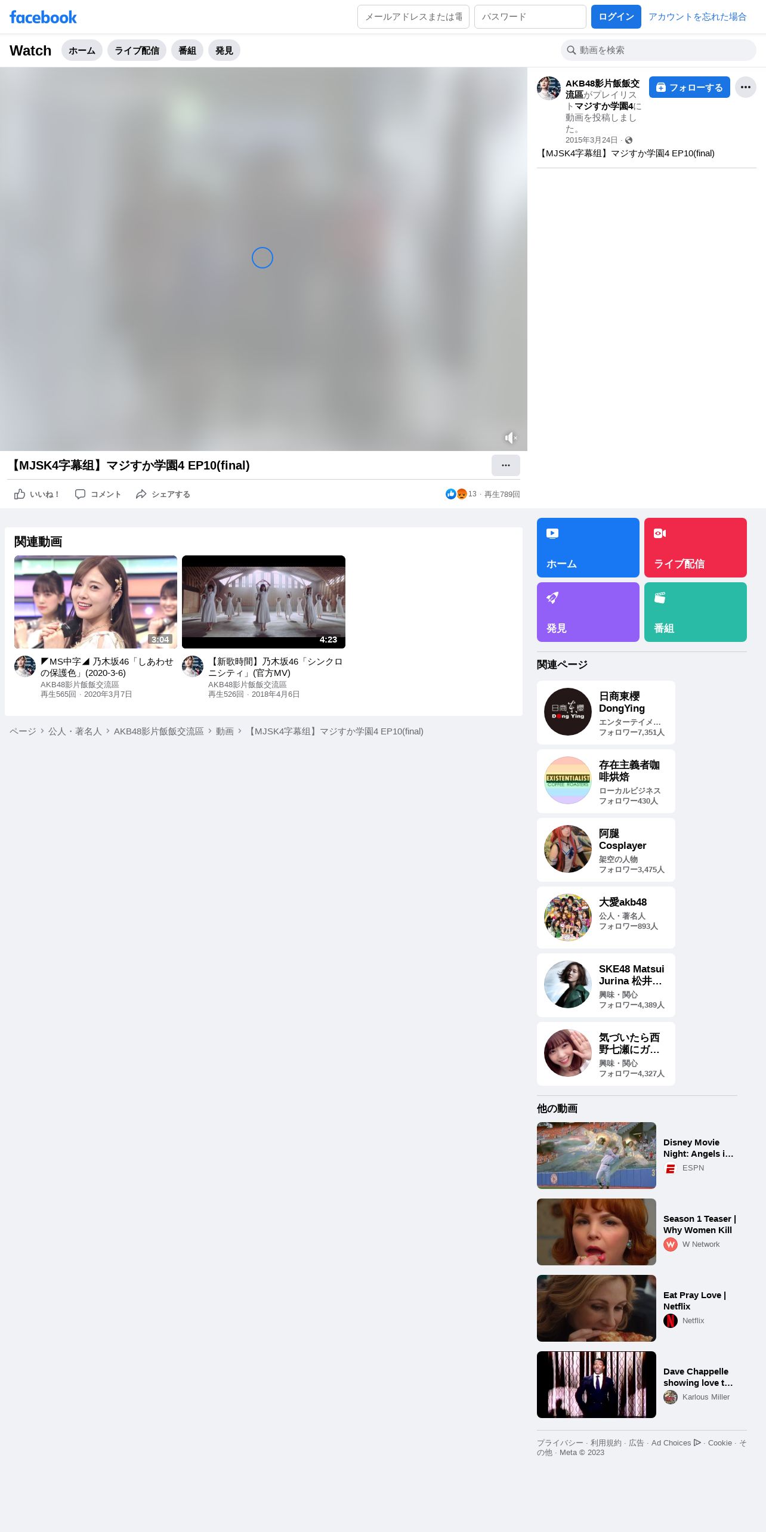
Task: Open 日商東櫻 DongYing page logo
Action: [x=568, y=712]
